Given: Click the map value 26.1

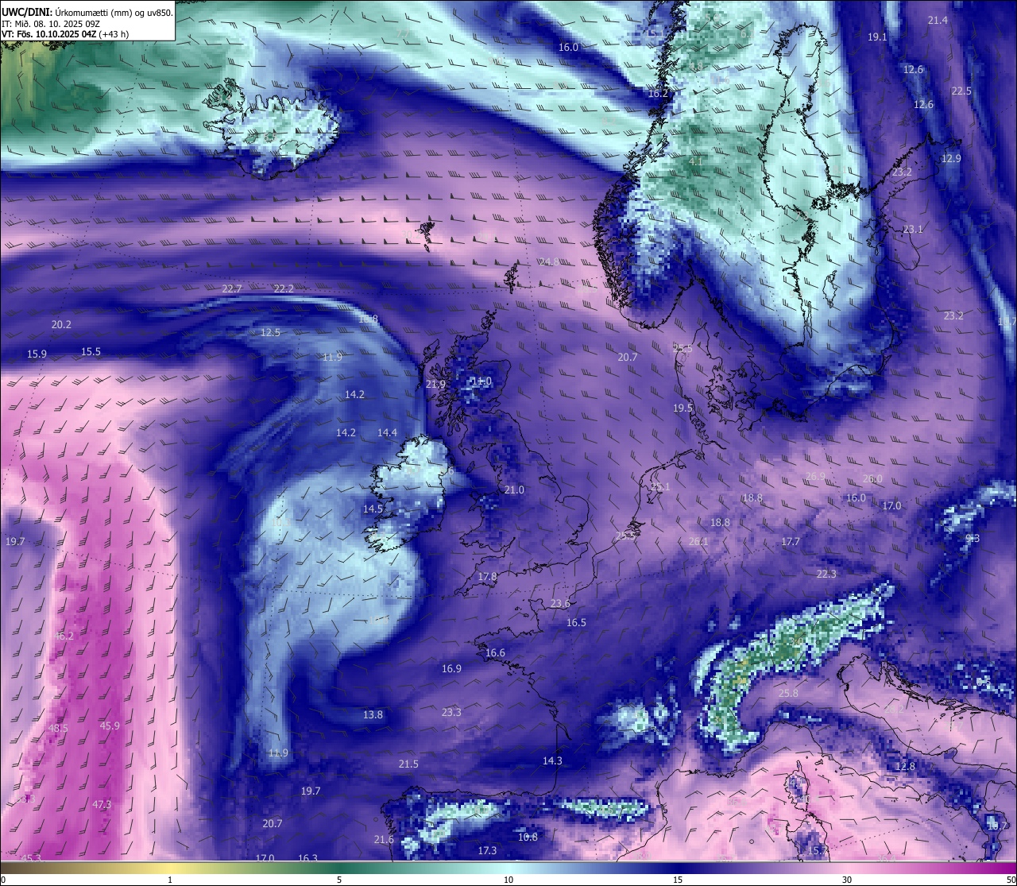Looking at the screenshot, I should [x=698, y=541].
